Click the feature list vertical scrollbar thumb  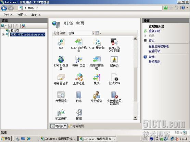(x=135, y=84)
